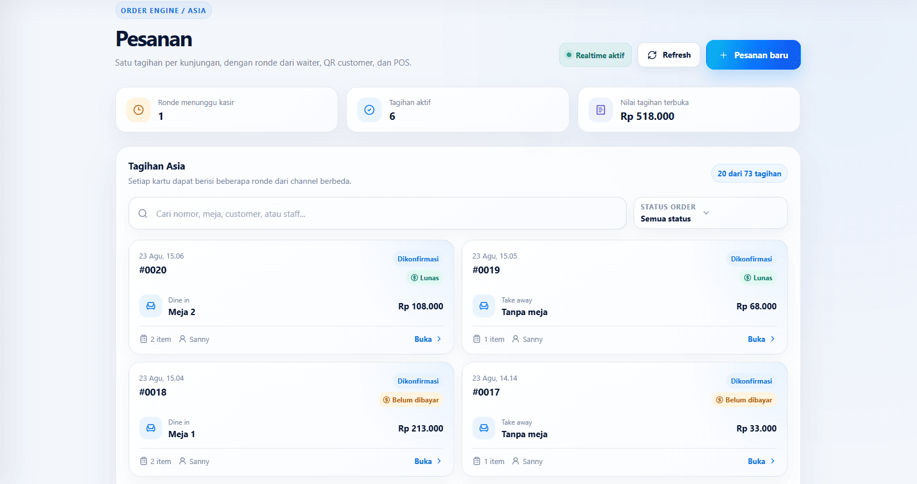The width and height of the screenshot is (917, 484).
Task: Click the Dikonfirmasi badge on order #0020
Action: (418, 259)
